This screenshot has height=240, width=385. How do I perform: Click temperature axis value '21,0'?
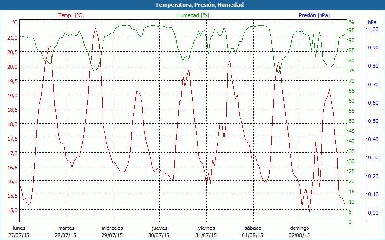tap(13, 38)
